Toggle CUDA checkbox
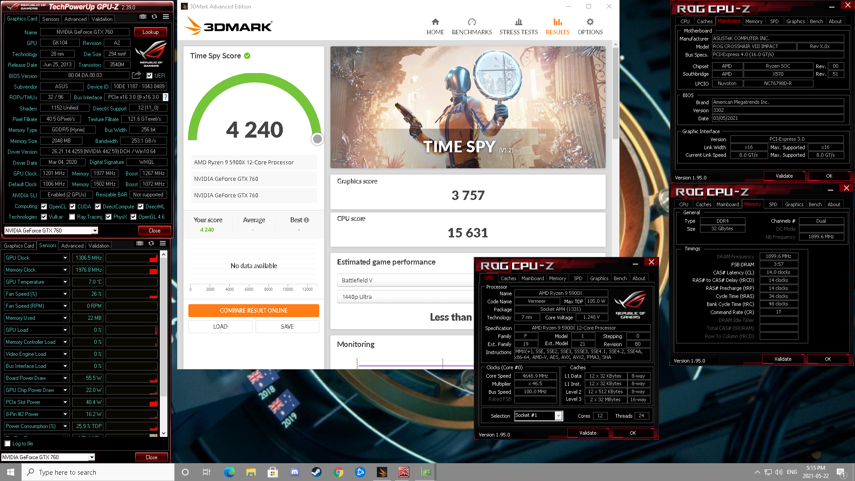This screenshot has height=481, width=855. (x=73, y=207)
